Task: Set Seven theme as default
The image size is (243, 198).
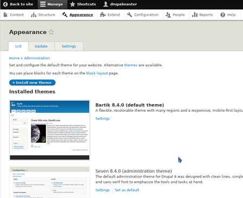Action: 127,190
